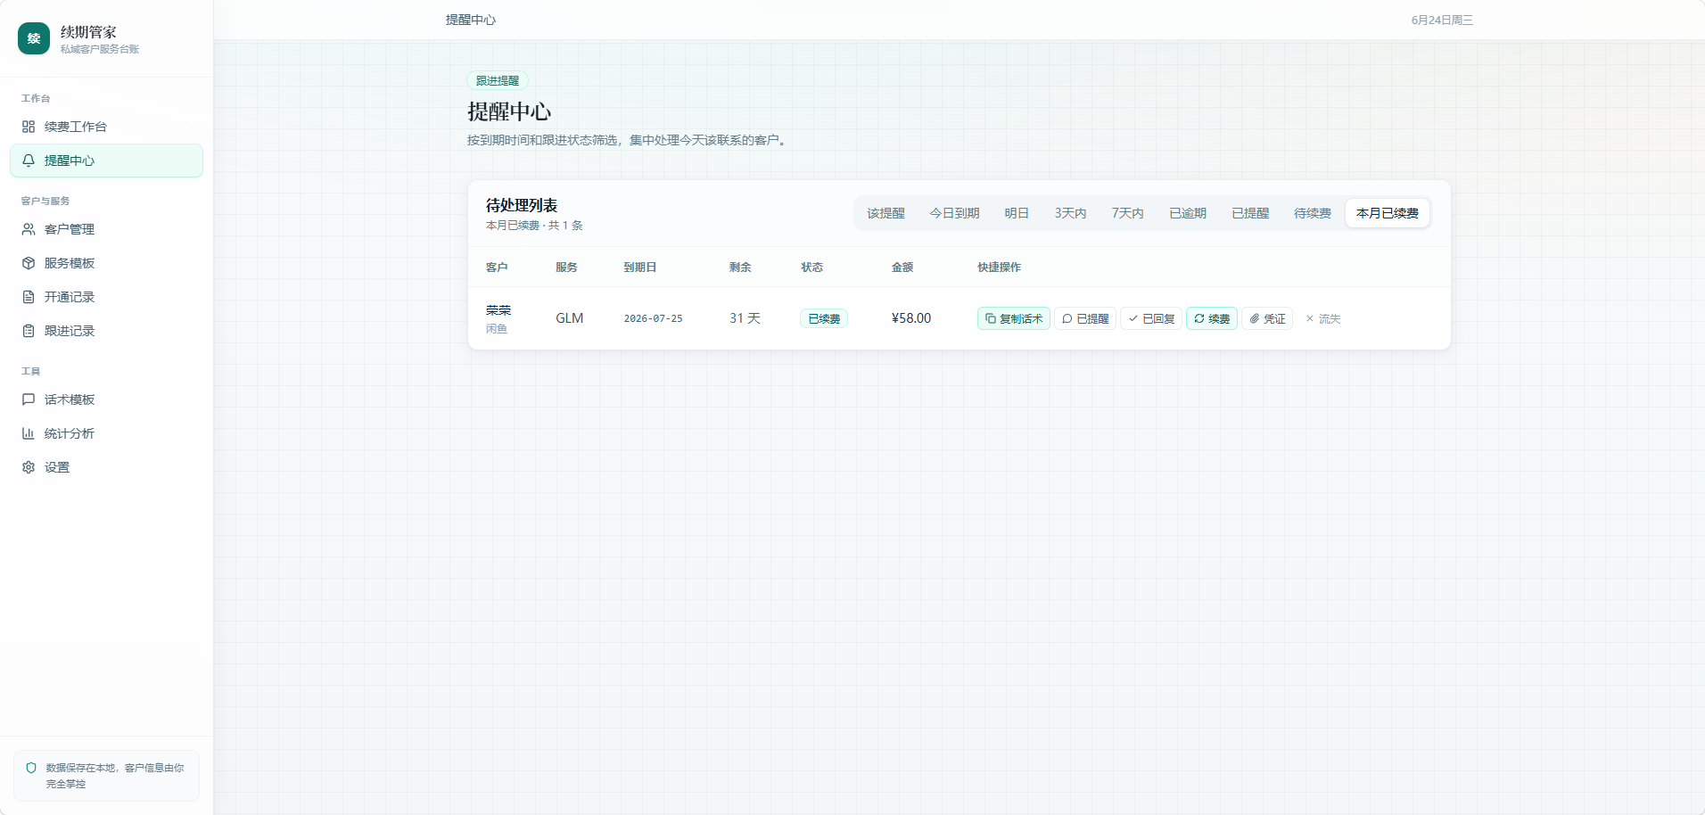1705x815 pixels.
Task: Click the 统计分析 bar chart icon
Action: point(29,433)
